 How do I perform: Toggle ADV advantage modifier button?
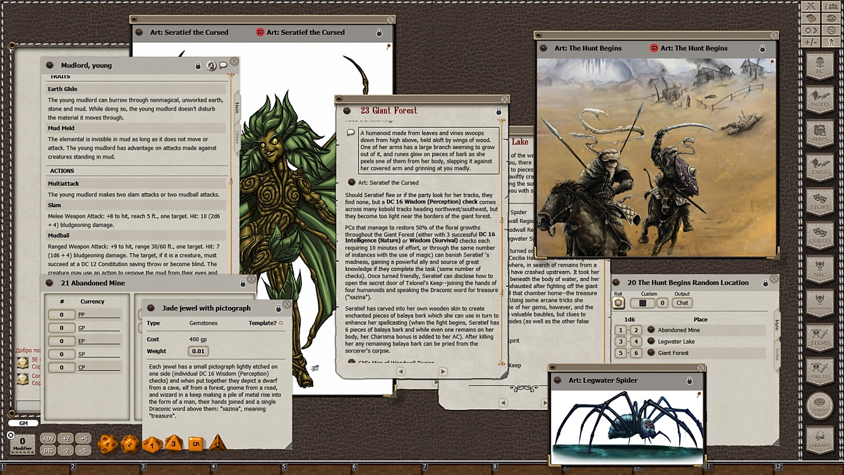(x=48, y=438)
